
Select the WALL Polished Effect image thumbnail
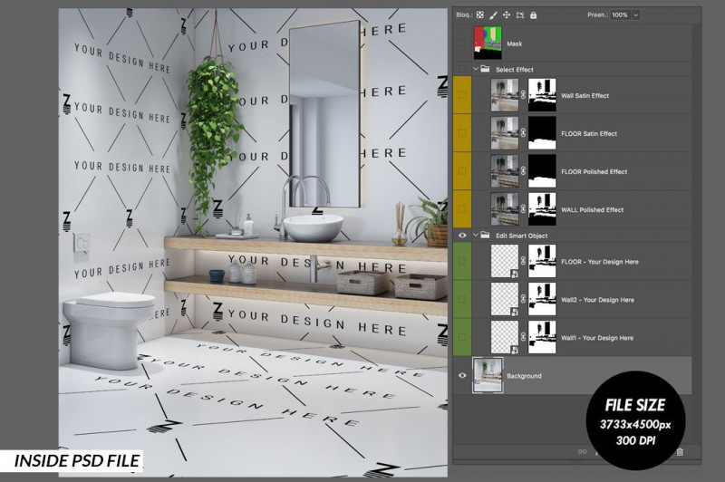pos(505,209)
